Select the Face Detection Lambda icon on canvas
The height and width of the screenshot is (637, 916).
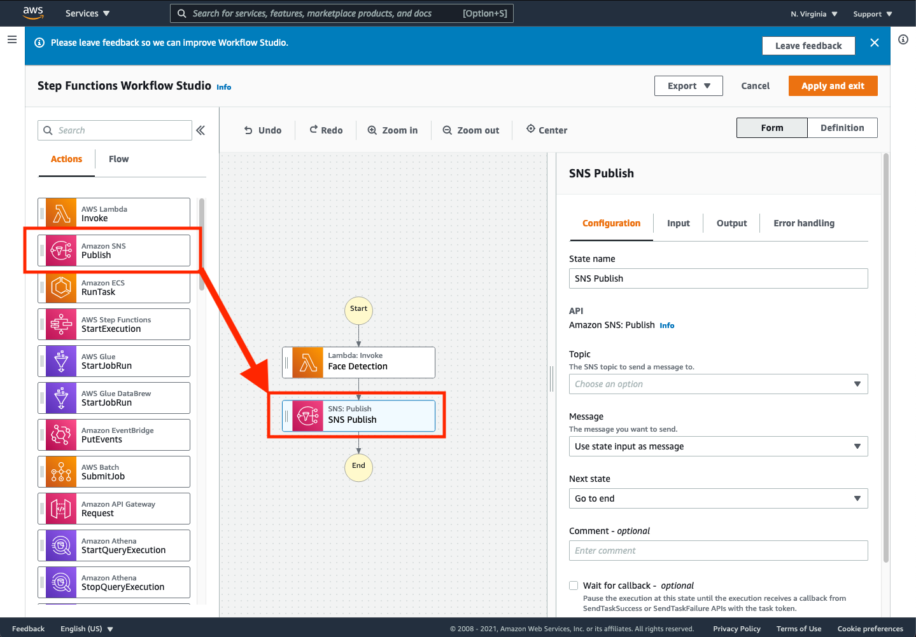point(308,362)
